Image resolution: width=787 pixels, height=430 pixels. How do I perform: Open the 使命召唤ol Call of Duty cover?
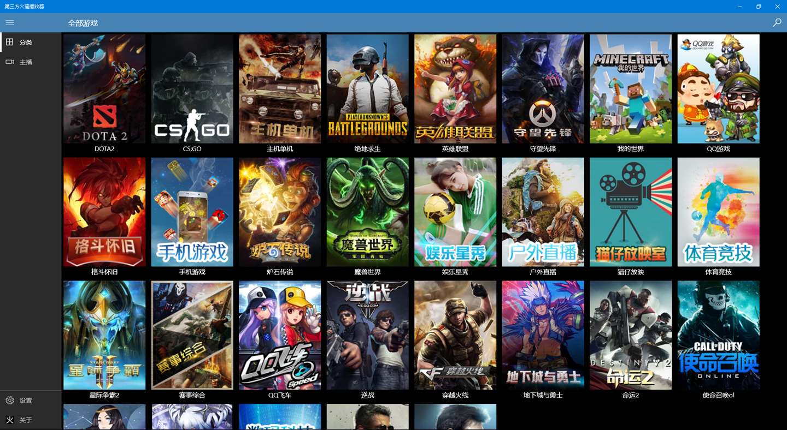[719, 336]
